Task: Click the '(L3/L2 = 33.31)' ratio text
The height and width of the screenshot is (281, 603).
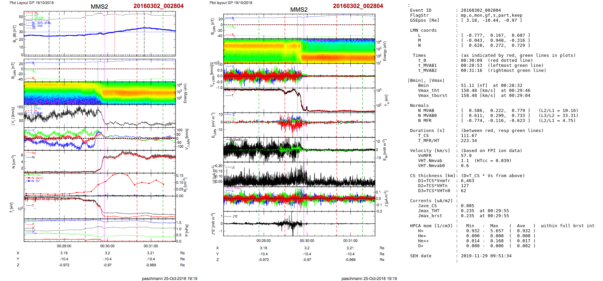Action: [x=558, y=116]
